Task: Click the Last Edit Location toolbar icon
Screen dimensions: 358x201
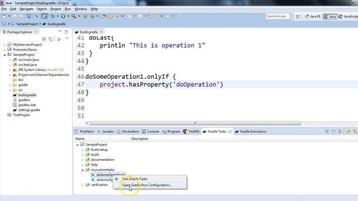Action: [x=150, y=16]
